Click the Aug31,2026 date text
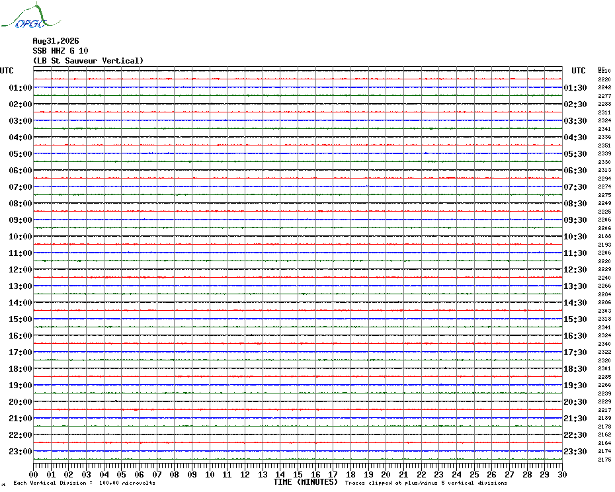 coord(56,41)
